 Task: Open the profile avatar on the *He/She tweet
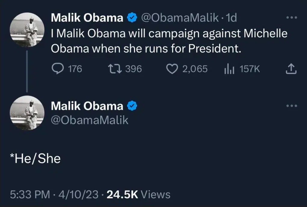[27, 113]
